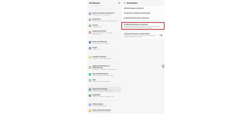Viewport: 251px width, 114px height.
Task: Tap the blue Google icon
Action: 90,48
